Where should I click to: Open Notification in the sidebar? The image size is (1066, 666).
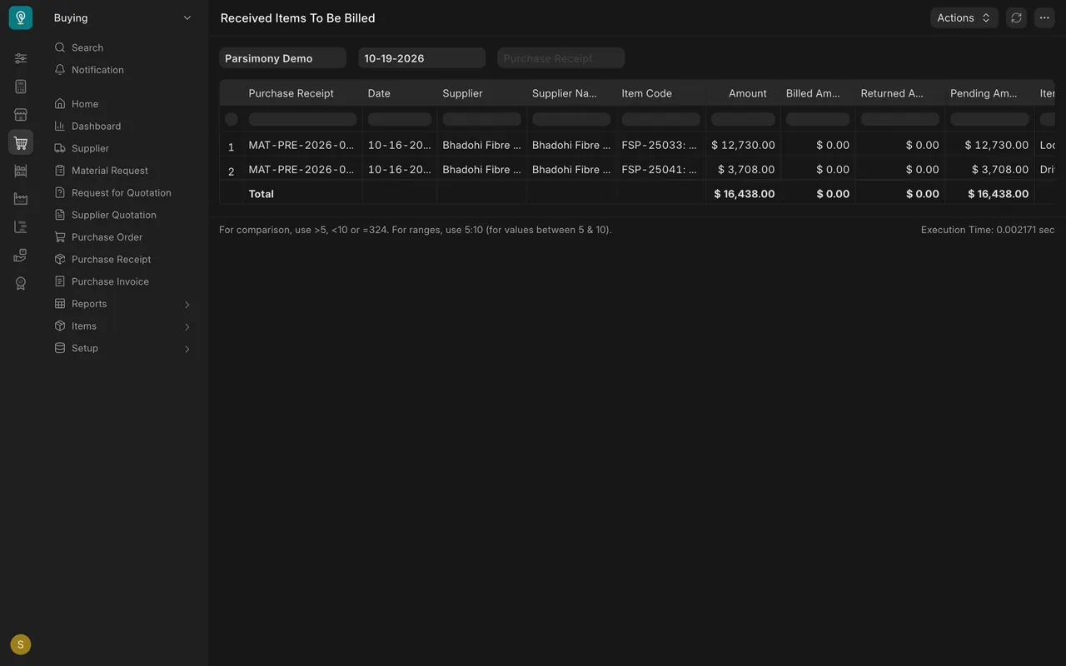[122, 70]
